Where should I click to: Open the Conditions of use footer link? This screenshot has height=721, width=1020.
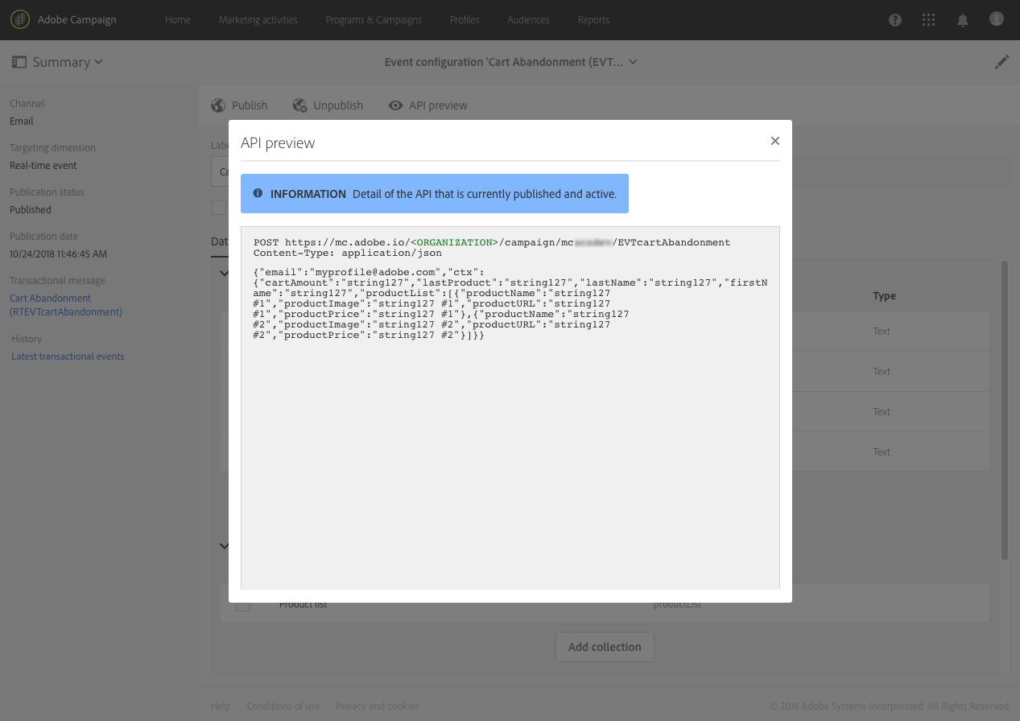(283, 707)
